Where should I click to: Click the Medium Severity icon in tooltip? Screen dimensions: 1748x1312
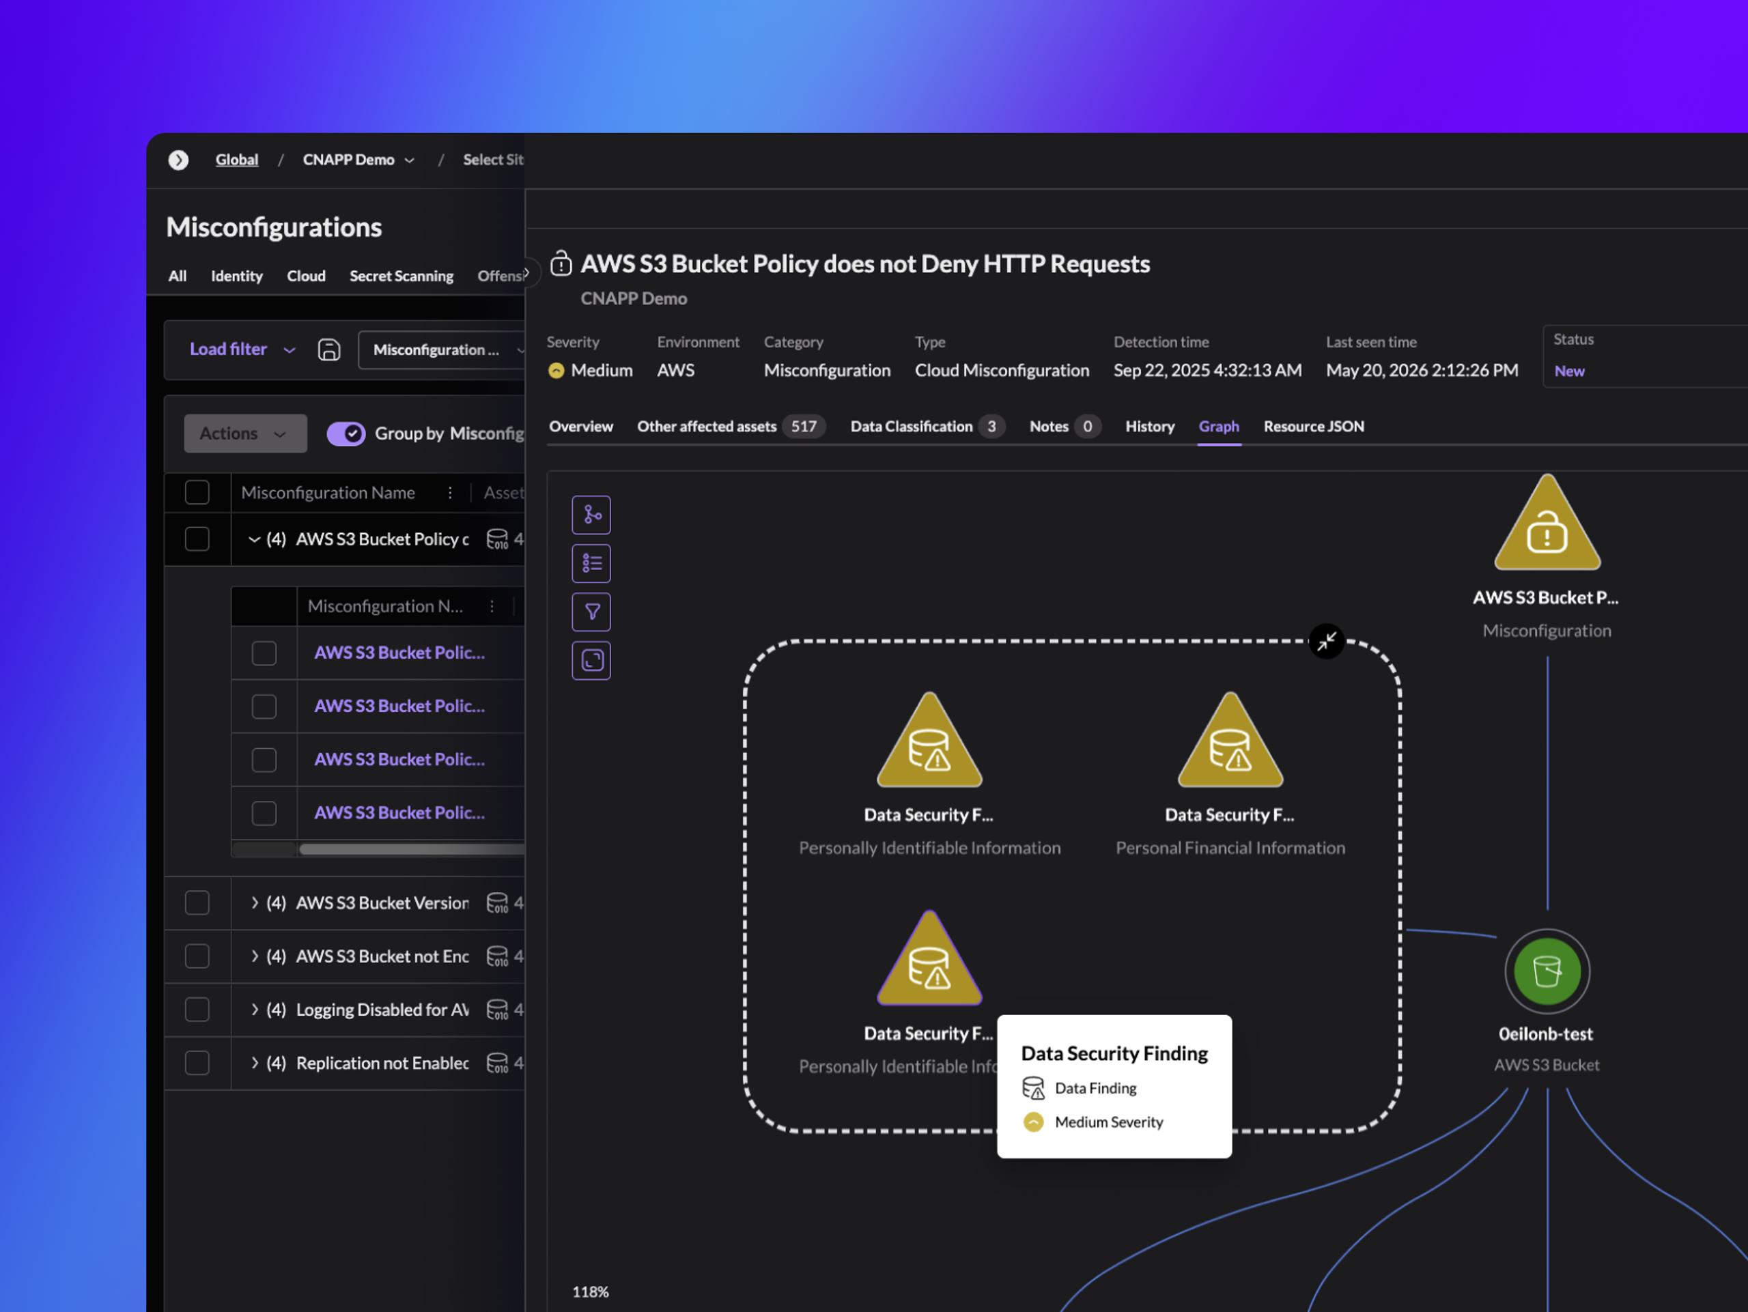(1033, 1122)
